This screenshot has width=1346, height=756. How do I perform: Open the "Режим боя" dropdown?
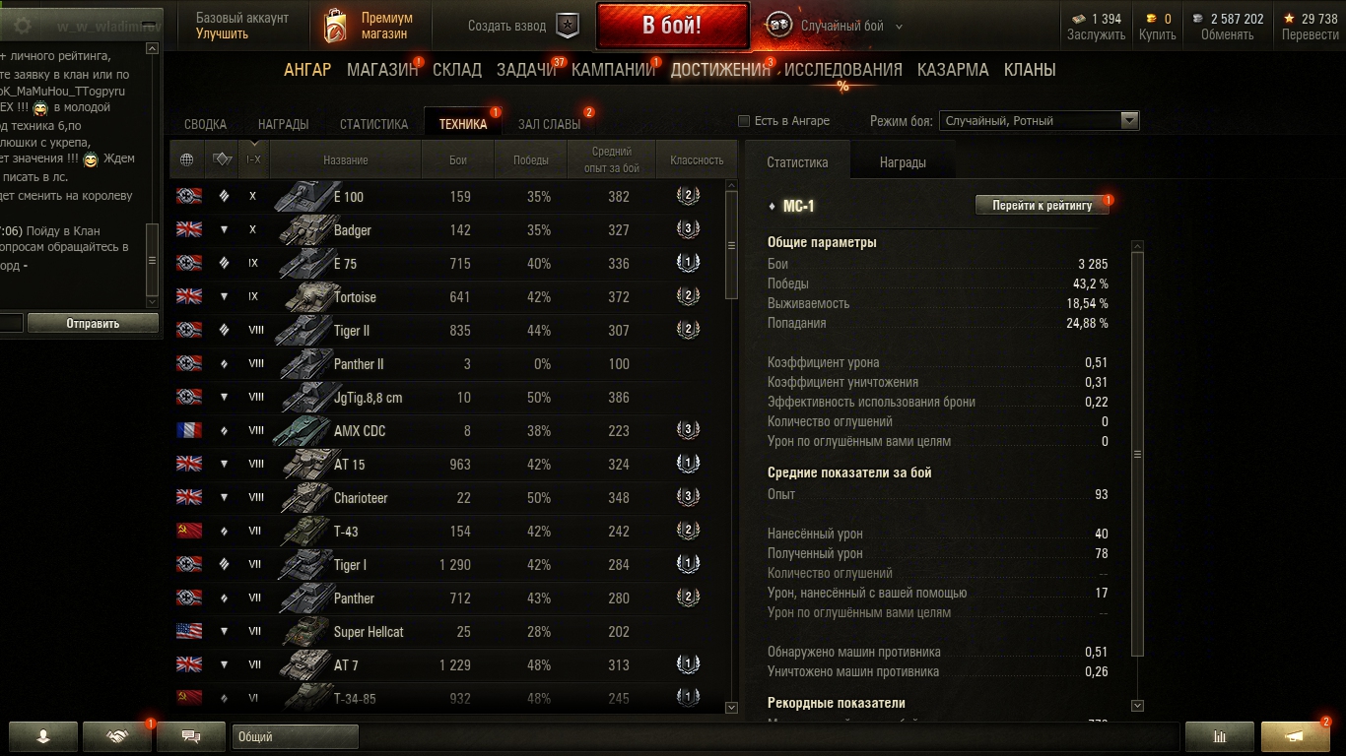click(1040, 121)
